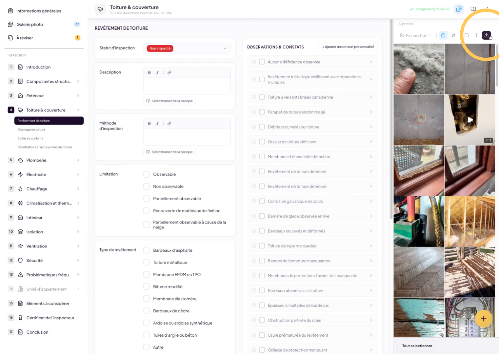Expand the Composantes structurales chevron in sidebar
This screenshot has width=499, height=354.
[x=78, y=81]
